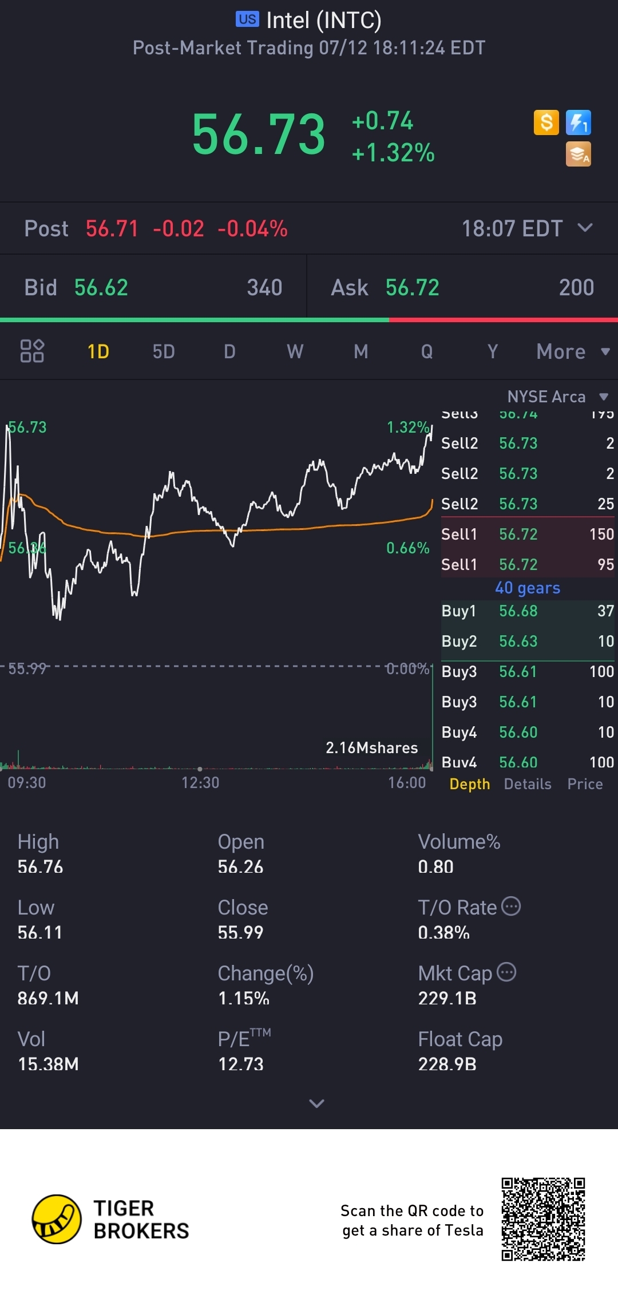
Task: Switch to the Y yearly chart tab
Action: [493, 351]
